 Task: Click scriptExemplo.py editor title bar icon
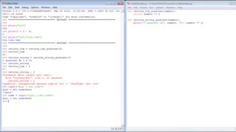128,4
